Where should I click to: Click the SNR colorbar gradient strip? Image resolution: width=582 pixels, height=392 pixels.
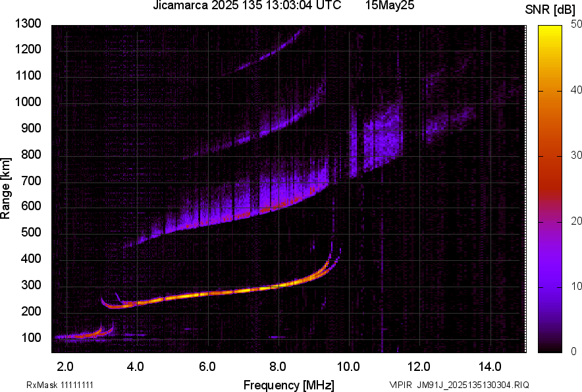pos(550,189)
